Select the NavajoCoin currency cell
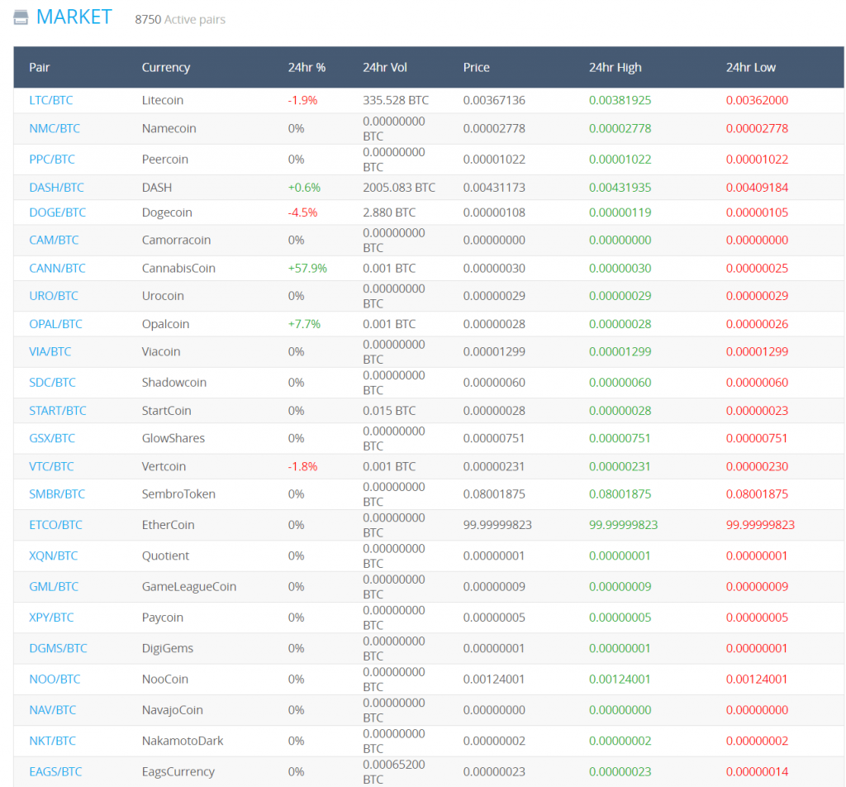Screen dimensions: 846x787 [172, 710]
